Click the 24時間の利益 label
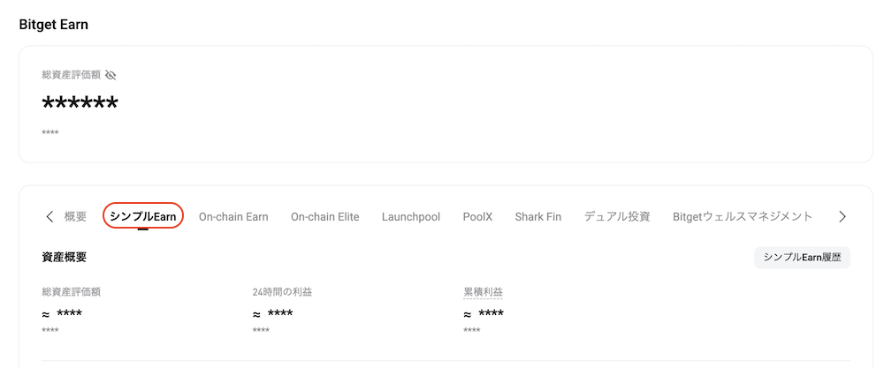This screenshot has height=368, width=884. pyautogui.click(x=282, y=292)
